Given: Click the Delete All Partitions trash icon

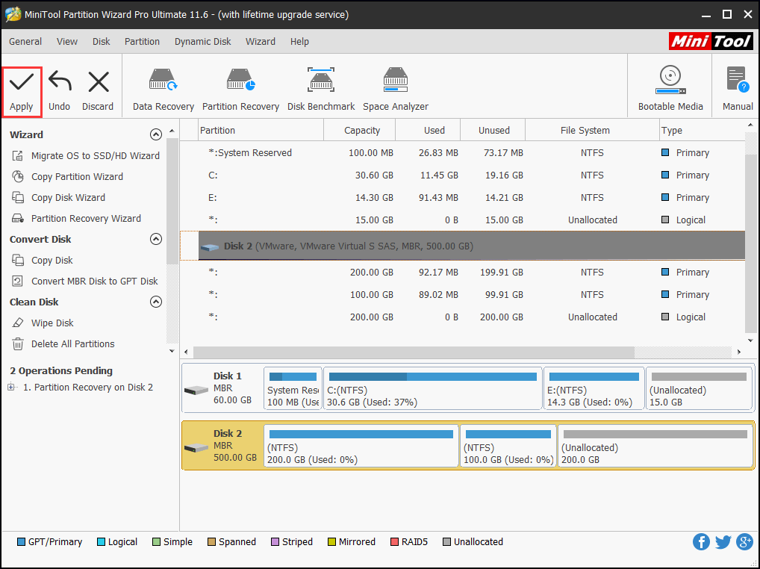Looking at the screenshot, I should click(x=18, y=343).
